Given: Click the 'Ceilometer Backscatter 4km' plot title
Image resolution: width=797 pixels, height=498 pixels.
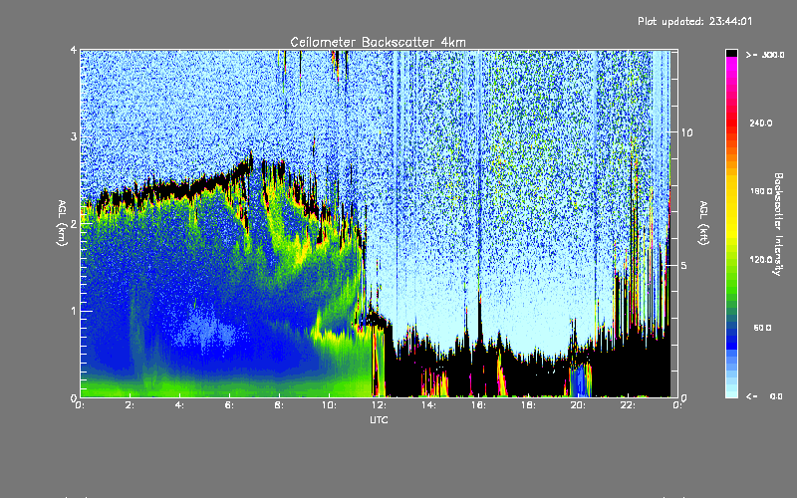Looking at the screenshot, I should click(x=378, y=42).
